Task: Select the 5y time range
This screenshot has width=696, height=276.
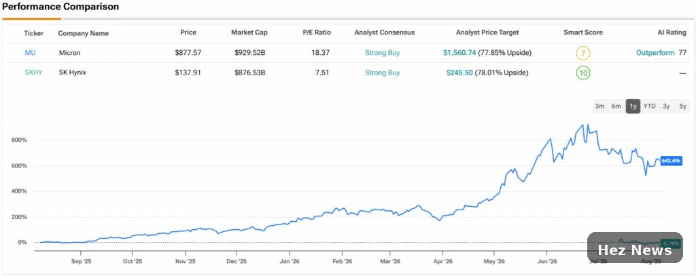Action: tap(682, 106)
